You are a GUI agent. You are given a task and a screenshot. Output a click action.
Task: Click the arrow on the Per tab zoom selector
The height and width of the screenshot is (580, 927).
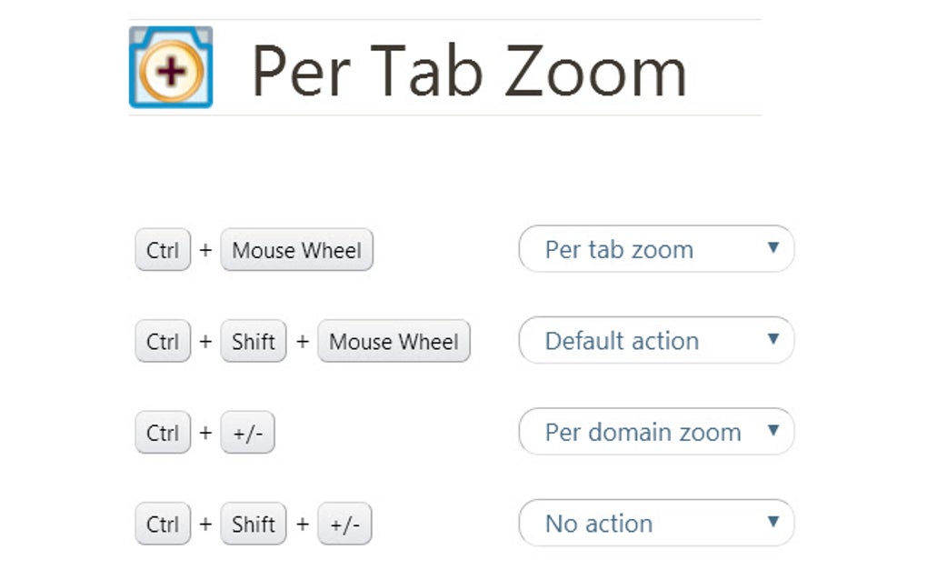pyautogui.click(x=772, y=249)
